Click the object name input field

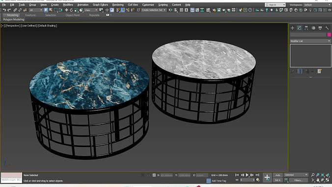point(308,34)
